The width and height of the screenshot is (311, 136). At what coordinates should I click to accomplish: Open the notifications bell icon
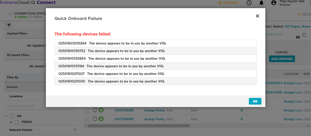tap(262, 3)
